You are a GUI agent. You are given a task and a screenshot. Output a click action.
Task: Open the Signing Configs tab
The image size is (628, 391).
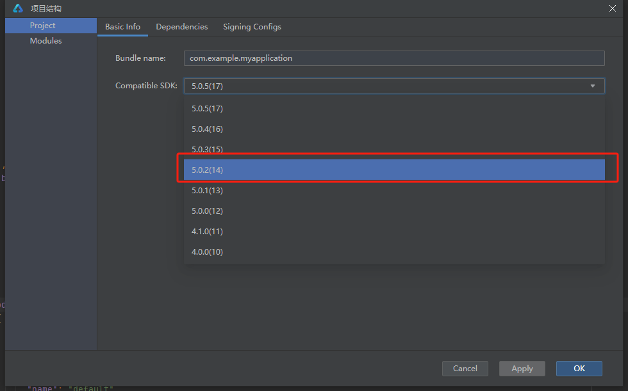click(252, 27)
